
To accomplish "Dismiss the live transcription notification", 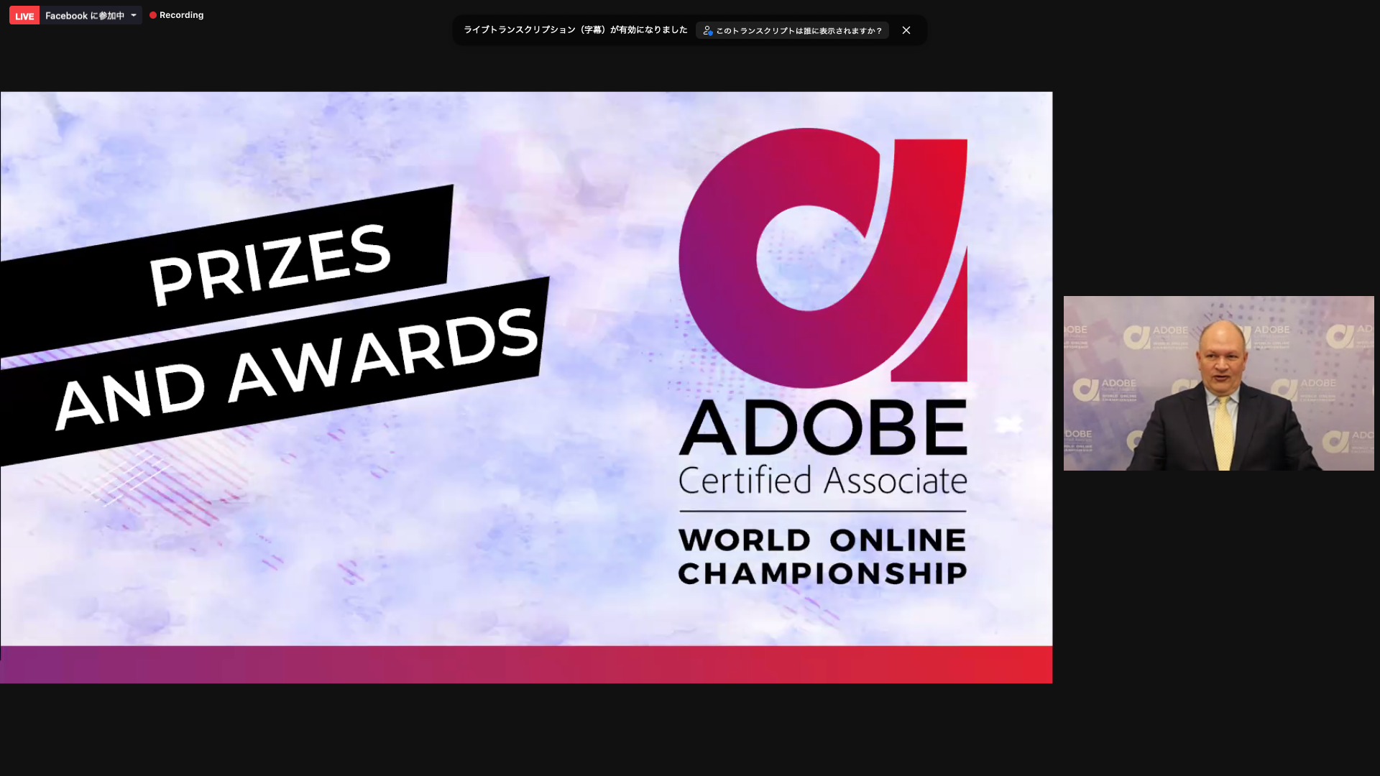I will tap(906, 30).
